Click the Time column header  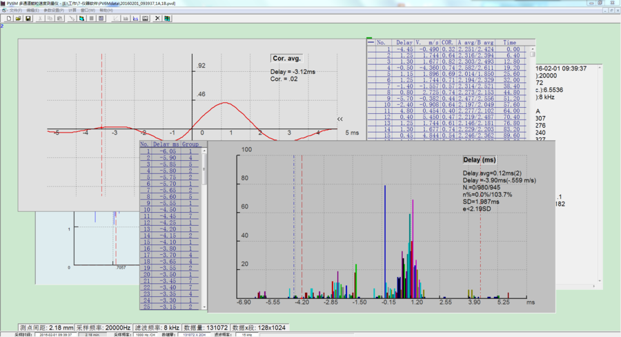(510, 42)
